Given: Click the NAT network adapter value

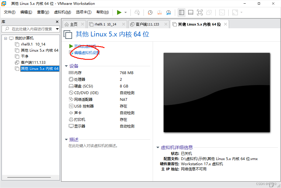Looking at the screenshot, I should pos(124,99).
